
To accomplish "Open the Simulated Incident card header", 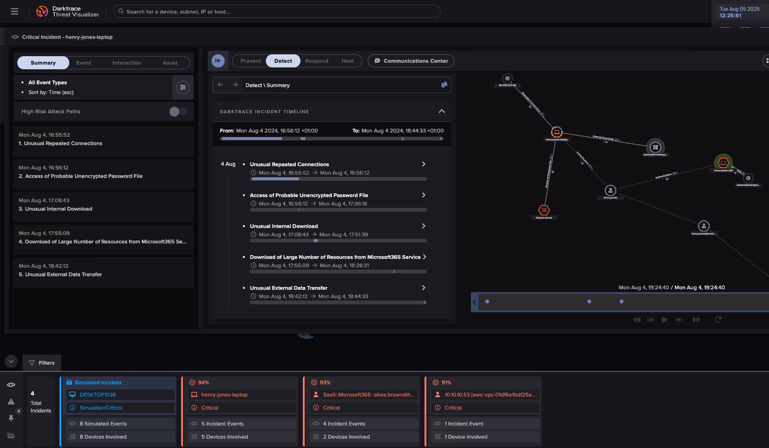I will pos(119,382).
